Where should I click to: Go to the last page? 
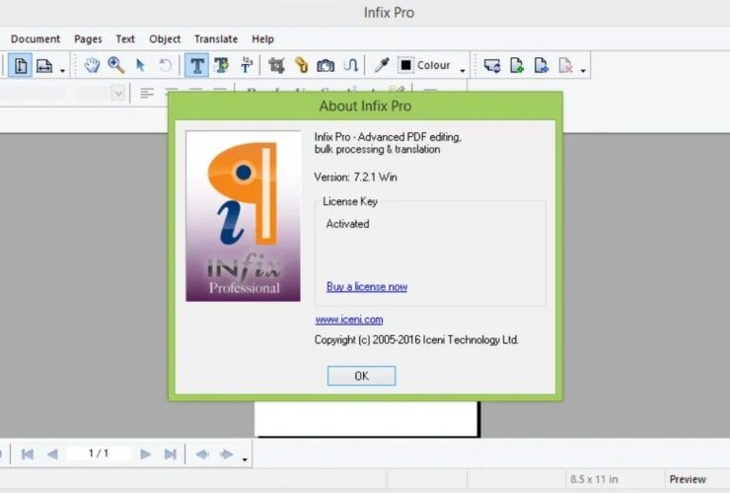click(x=171, y=454)
